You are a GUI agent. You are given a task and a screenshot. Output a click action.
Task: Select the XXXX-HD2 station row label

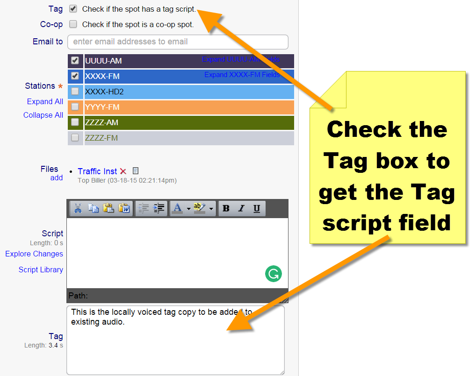(104, 92)
